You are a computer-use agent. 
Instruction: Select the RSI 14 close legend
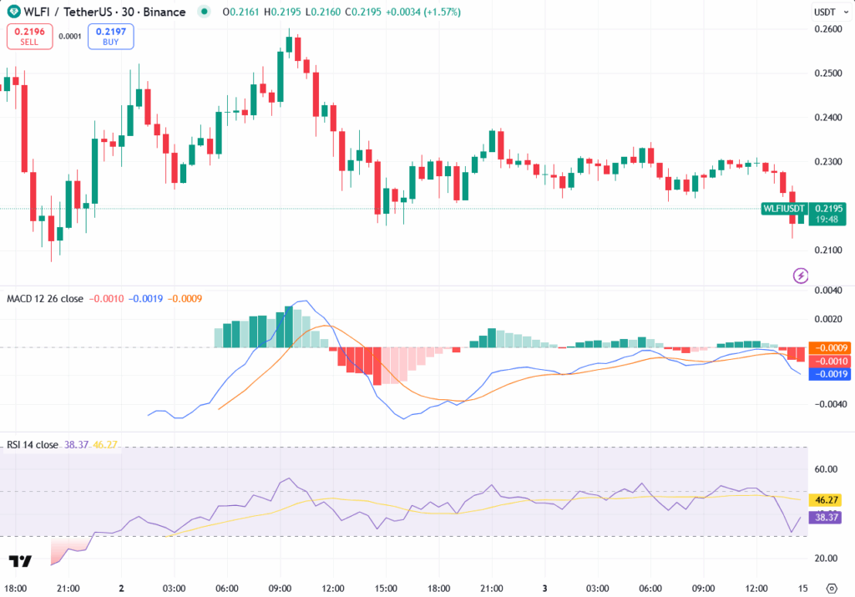(x=33, y=445)
